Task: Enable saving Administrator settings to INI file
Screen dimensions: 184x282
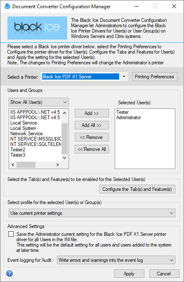Action: [11, 234]
